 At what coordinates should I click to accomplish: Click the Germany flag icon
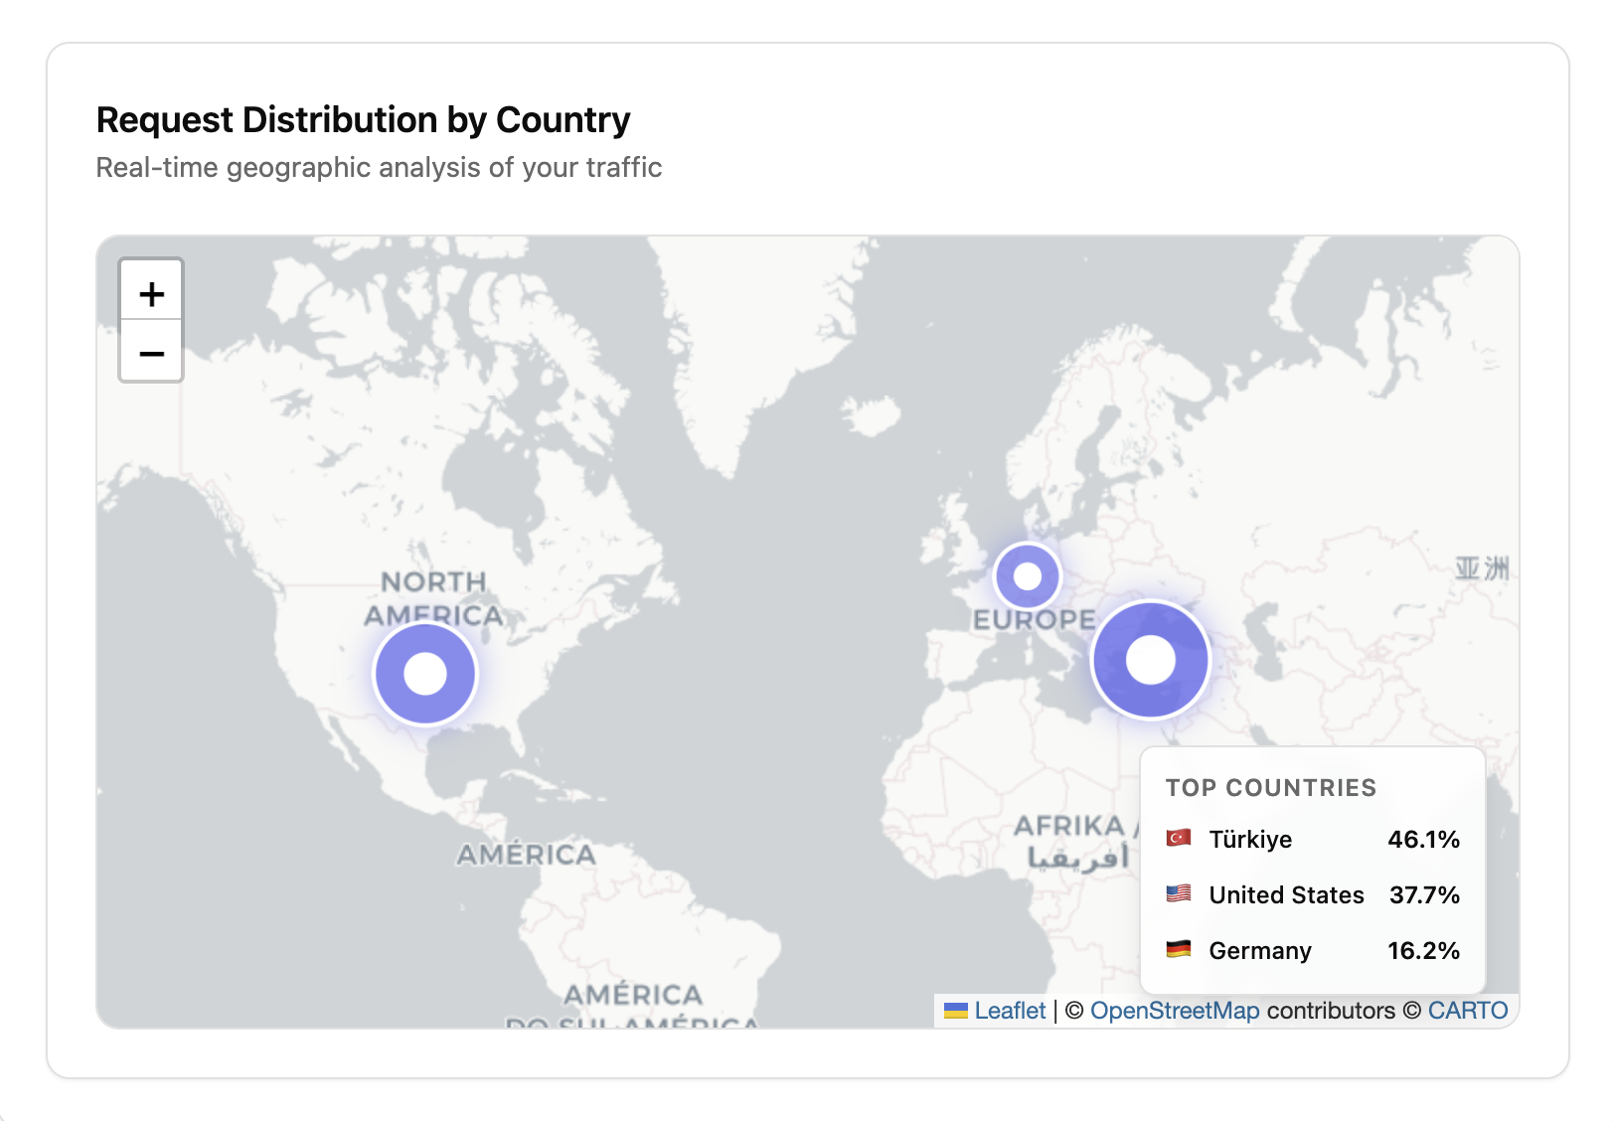1179,950
